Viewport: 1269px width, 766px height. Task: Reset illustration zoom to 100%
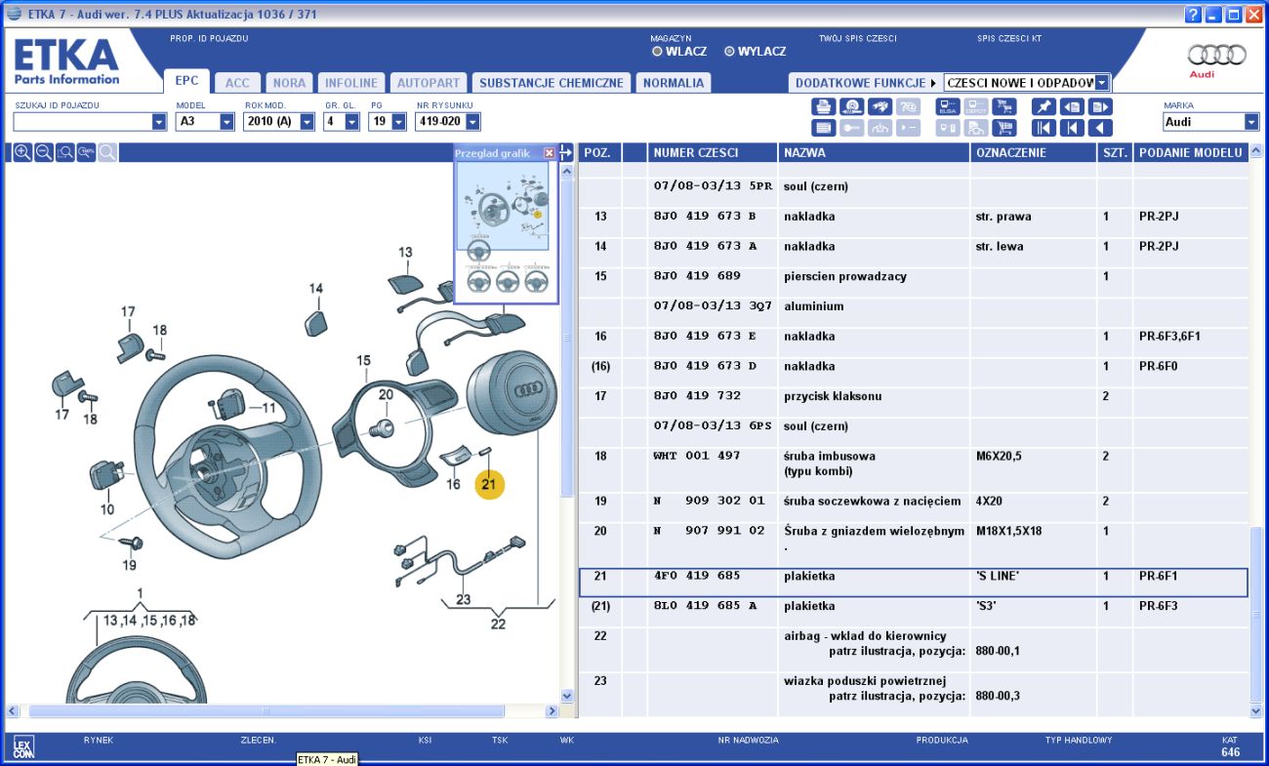tap(86, 152)
